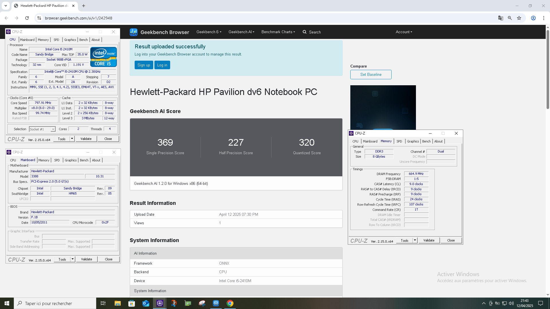The height and width of the screenshot is (309, 550).
Task: Click the taskbar search box
Action: pyautogui.click(x=55, y=303)
